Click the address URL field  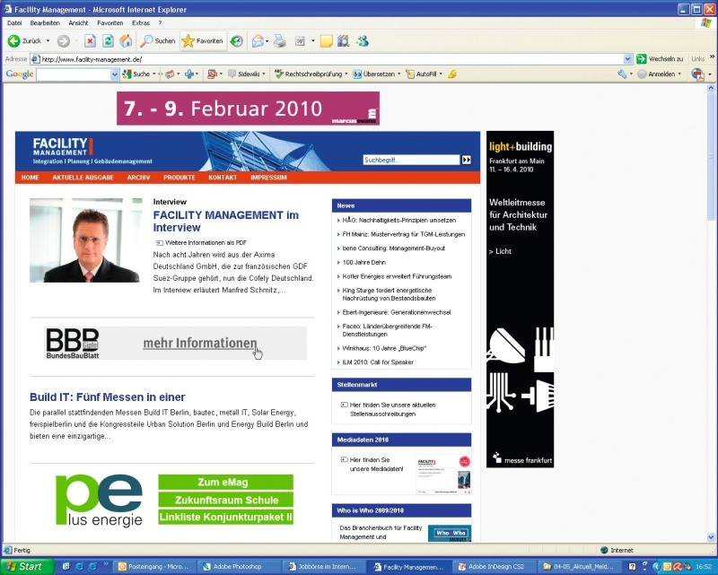(328, 59)
